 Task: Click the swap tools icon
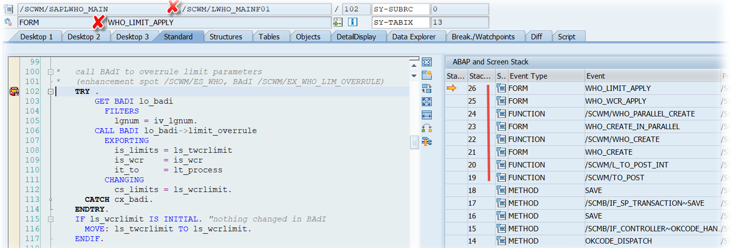(427, 88)
